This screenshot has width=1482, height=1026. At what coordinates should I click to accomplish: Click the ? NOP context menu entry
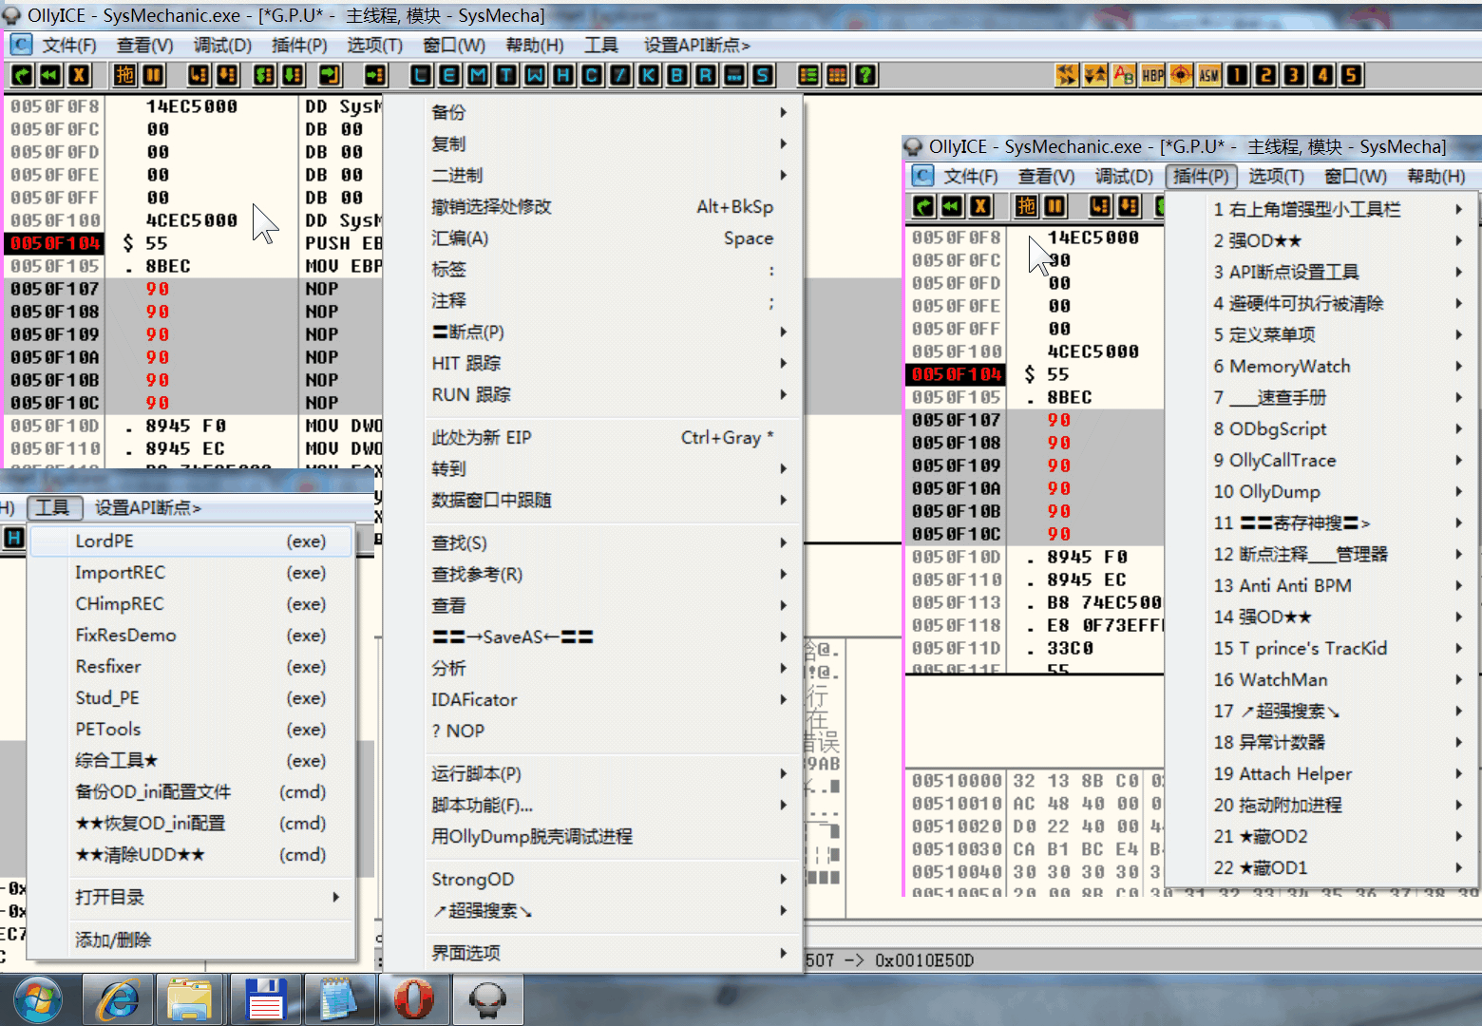(x=611, y=731)
